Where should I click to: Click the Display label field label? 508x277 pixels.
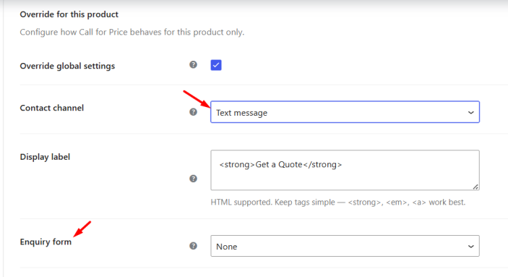click(x=45, y=157)
